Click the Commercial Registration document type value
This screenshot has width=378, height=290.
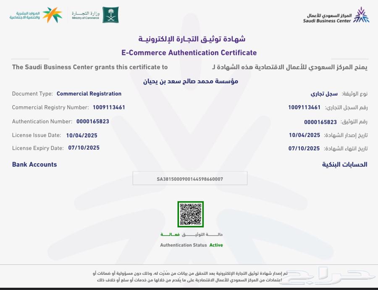(x=89, y=94)
